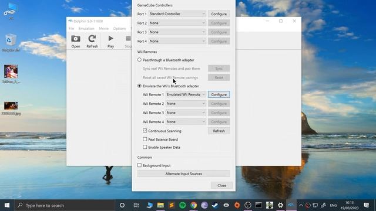Open the Oculus app on the taskbar

pos(226,205)
